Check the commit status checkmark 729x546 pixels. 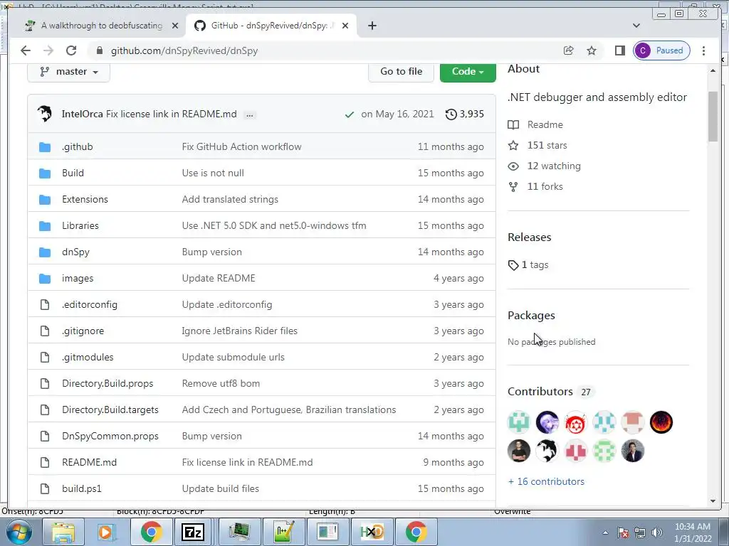tap(350, 114)
